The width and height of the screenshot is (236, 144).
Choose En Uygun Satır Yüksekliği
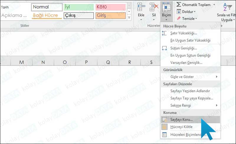click(190, 41)
